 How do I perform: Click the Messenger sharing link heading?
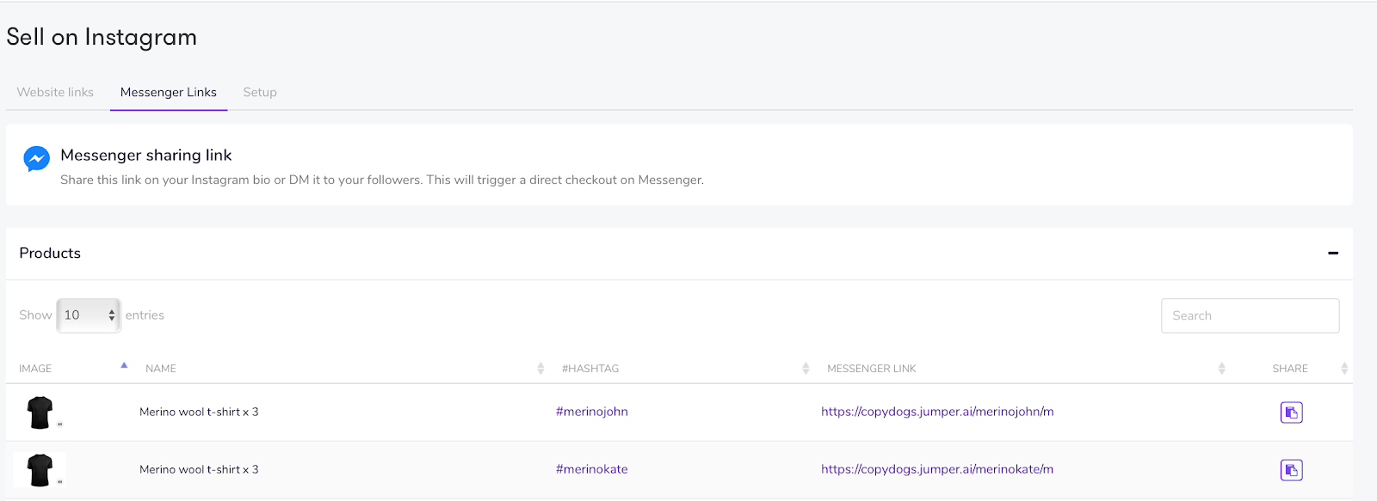coord(146,156)
